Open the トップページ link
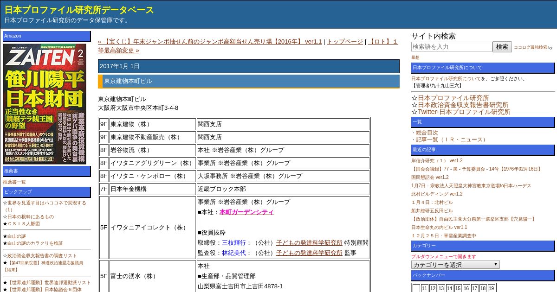Screen dimensions: 557x292 345,42
